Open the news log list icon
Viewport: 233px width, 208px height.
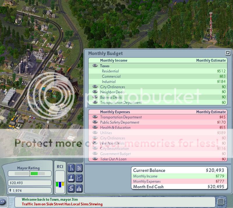[221, 201]
